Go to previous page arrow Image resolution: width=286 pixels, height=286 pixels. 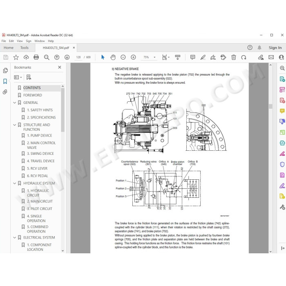click(57, 57)
